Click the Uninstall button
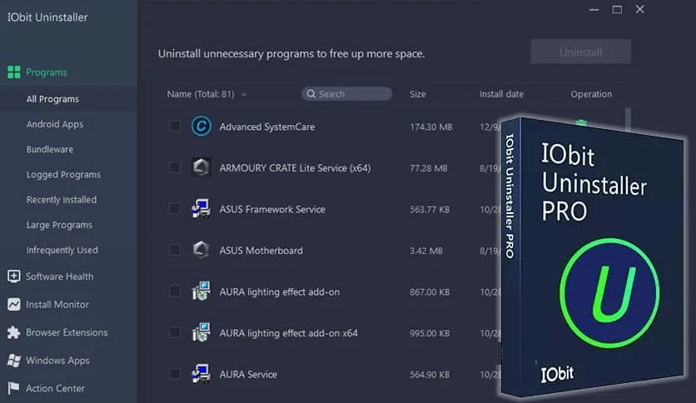This screenshot has width=696, height=403. 580,52
